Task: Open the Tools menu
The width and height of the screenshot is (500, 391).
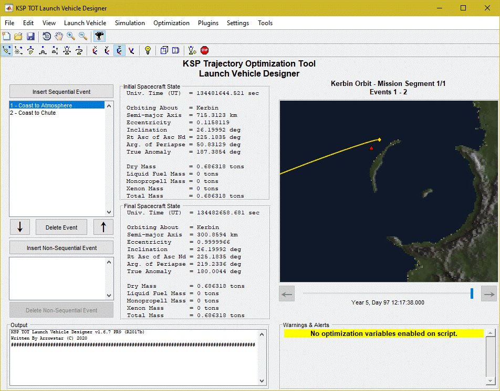Action: pyautogui.click(x=265, y=23)
